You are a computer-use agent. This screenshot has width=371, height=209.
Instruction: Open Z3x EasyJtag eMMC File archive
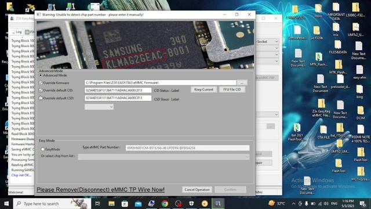point(321,108)
